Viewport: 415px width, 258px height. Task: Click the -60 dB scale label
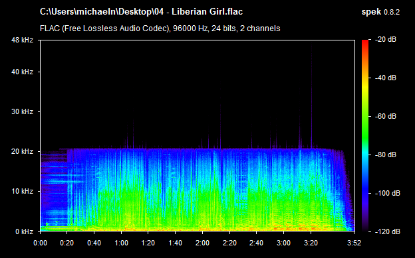click(x=386, y=116)
